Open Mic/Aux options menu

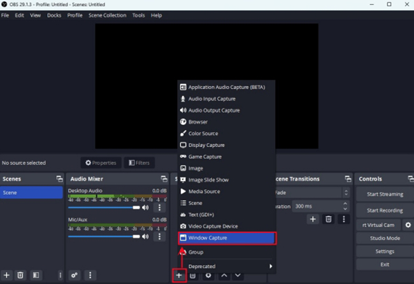(159, 236)
